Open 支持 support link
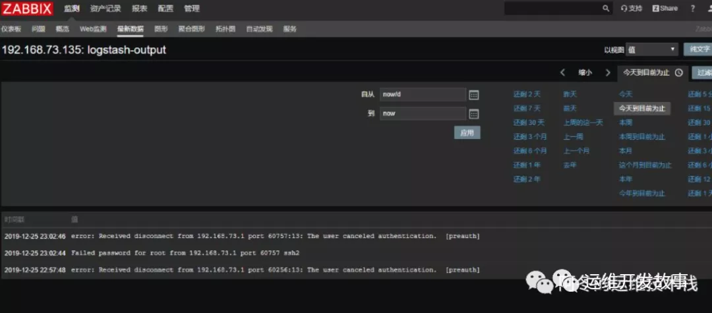 pyautogui.click(x=632, y=8)
